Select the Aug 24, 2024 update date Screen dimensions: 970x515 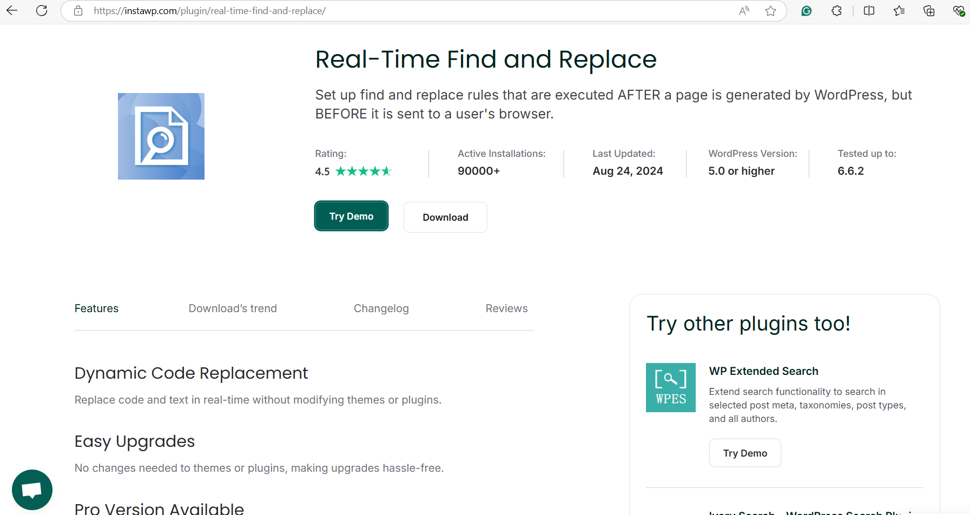(628, 171)
